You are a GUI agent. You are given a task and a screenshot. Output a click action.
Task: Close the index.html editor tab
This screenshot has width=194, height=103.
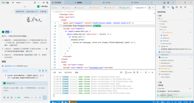145,8
